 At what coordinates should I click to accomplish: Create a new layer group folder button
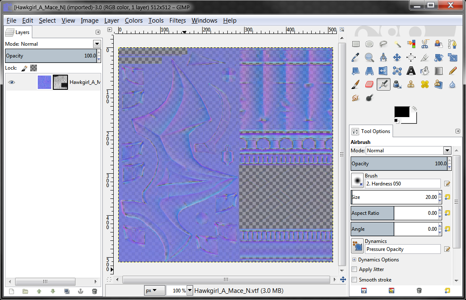[x=25, y=291]
